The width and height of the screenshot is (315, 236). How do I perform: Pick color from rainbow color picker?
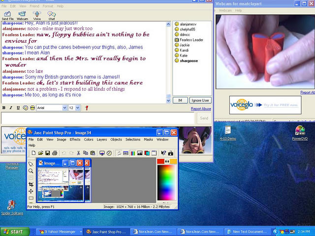[167, 182]
